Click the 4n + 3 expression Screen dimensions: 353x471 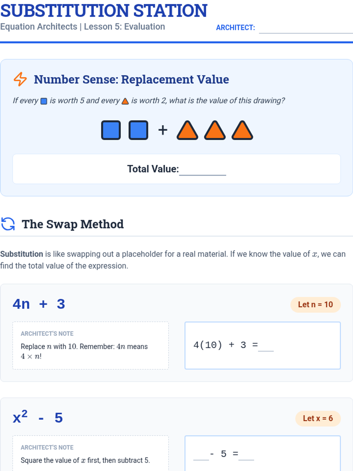[x=39, y=304]
